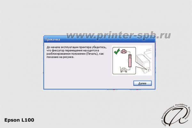Click the text 'показано на рисунке.'
Image resolution: width=192 pixels, height=128 pixels.
[60, 57]
